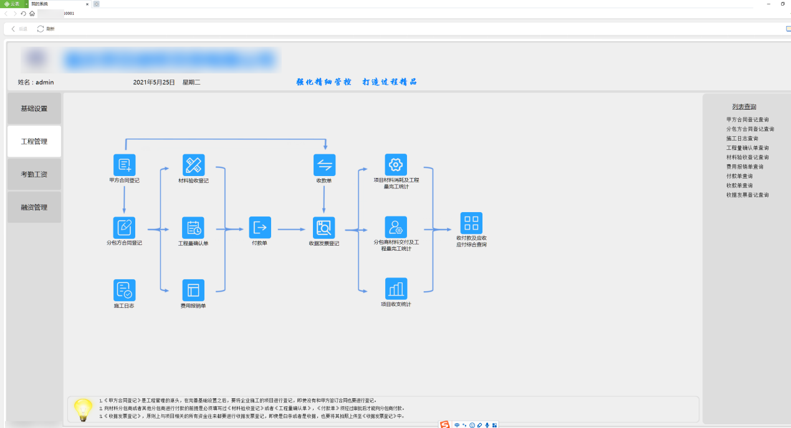Open the emoji face icon in IME bar

[x=472, y=425]
